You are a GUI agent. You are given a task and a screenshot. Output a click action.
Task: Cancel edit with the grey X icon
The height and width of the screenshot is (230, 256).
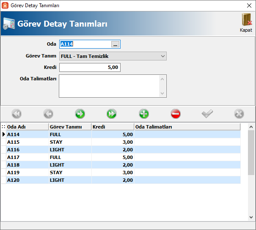click(239, 114)
